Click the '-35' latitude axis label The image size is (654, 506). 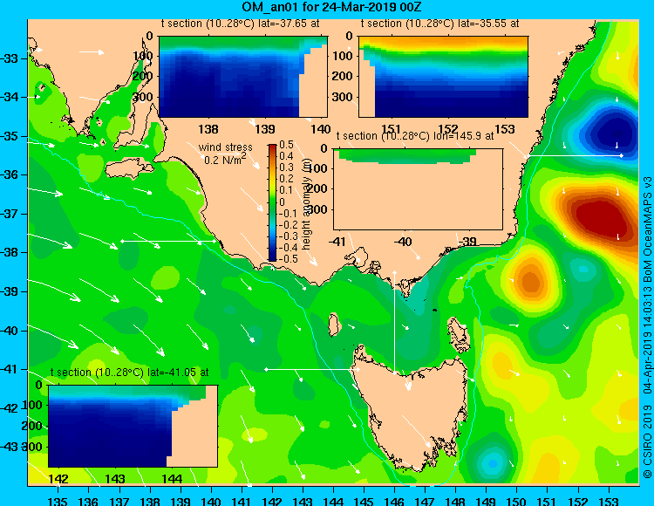click(10, 136)
